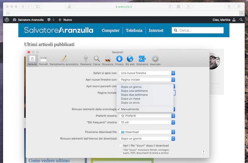Toggle the Safari sidebar button
Screen dimensions: 248x163
[38, 6]
